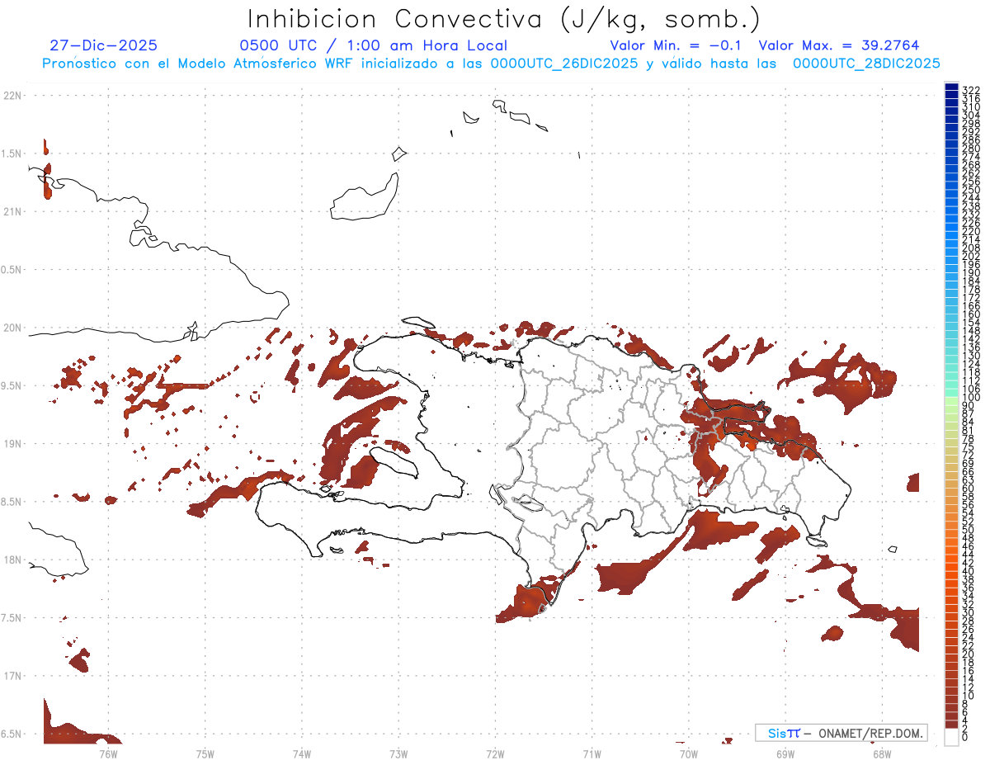990x765 pixels.
Task: Click the '69W' longitude label
Action: pos(785,753)
